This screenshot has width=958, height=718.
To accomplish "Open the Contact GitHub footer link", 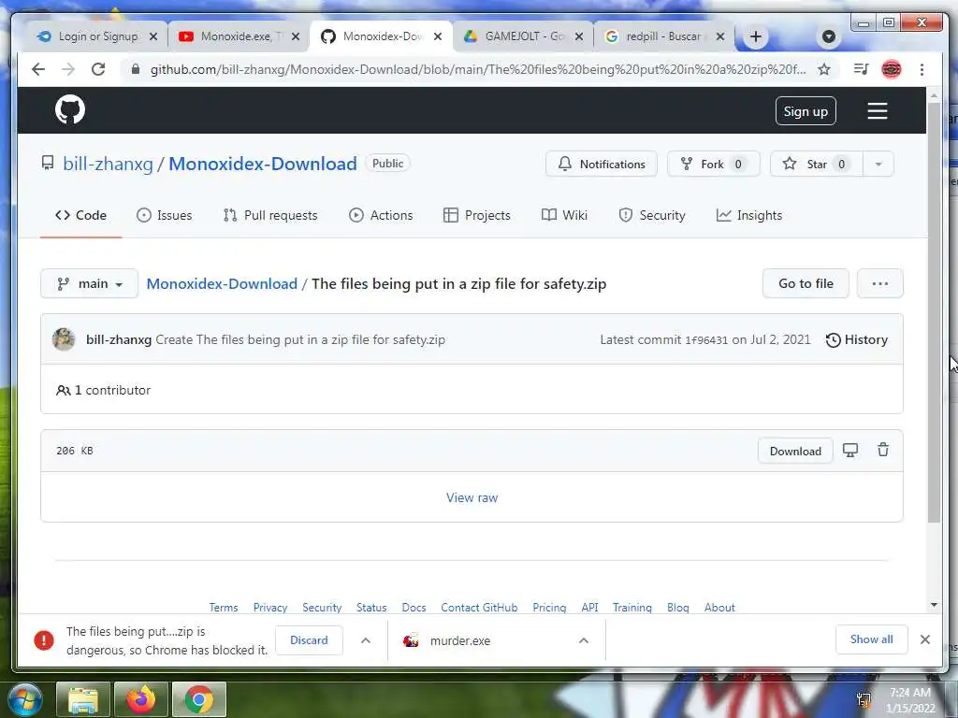I will (479, 608).
